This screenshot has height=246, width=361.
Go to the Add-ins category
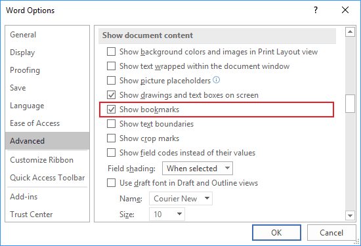point(47,197)
